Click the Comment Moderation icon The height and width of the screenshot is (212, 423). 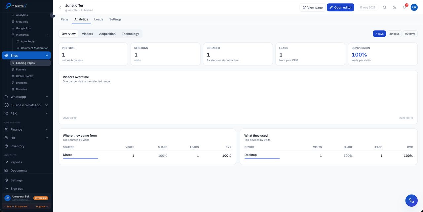pos(18,48)
